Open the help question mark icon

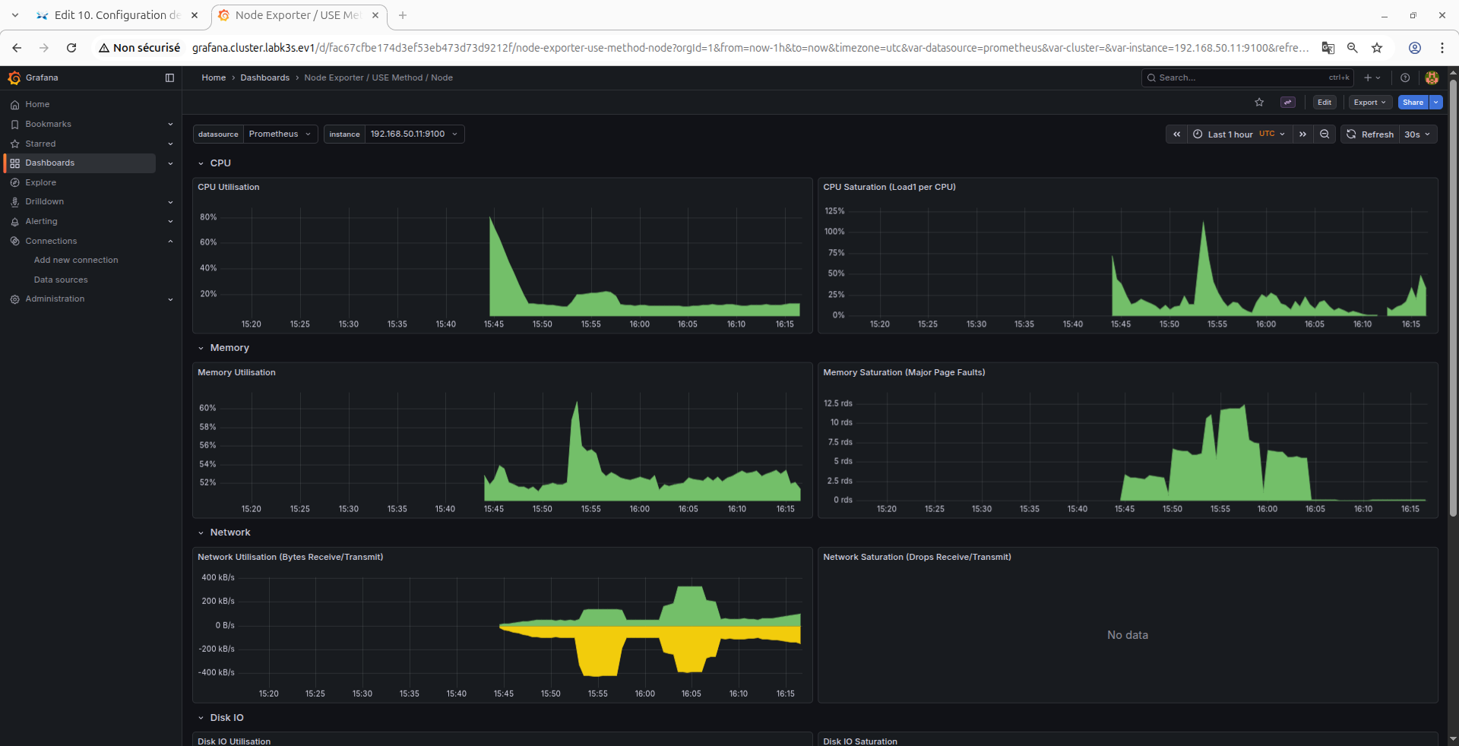(x=1405, y=77)
